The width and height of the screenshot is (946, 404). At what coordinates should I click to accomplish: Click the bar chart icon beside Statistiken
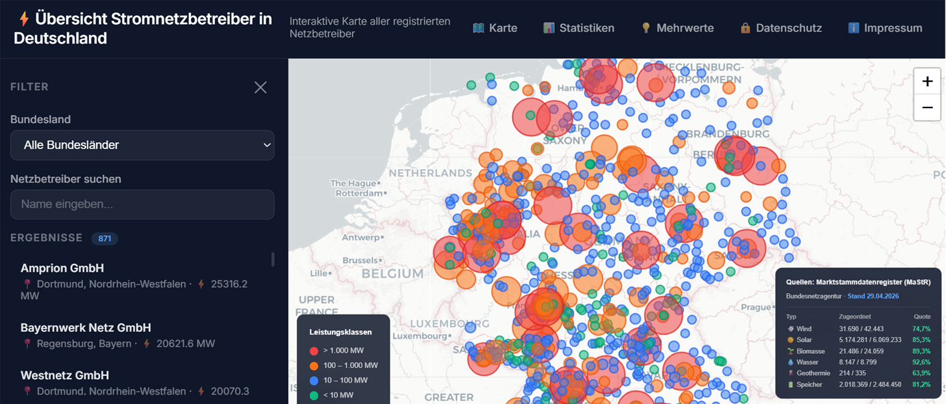(549, 28)
